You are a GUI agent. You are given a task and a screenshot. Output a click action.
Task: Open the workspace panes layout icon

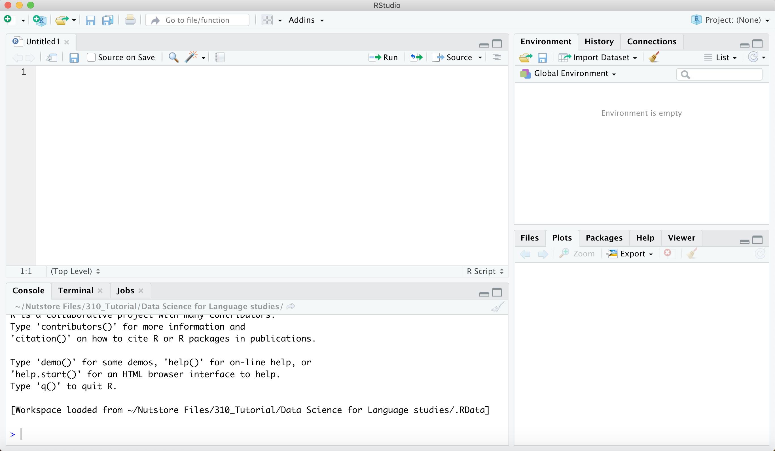coord(267,20)
